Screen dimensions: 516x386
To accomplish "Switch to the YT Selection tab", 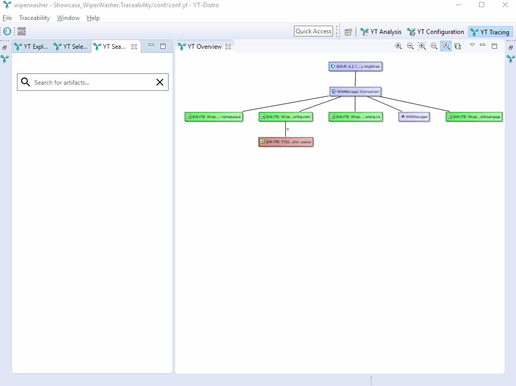I will point(71,47).
